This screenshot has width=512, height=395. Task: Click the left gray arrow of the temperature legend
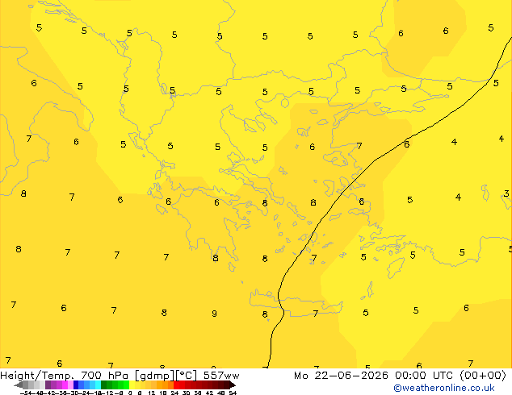[x=18, y=385]
